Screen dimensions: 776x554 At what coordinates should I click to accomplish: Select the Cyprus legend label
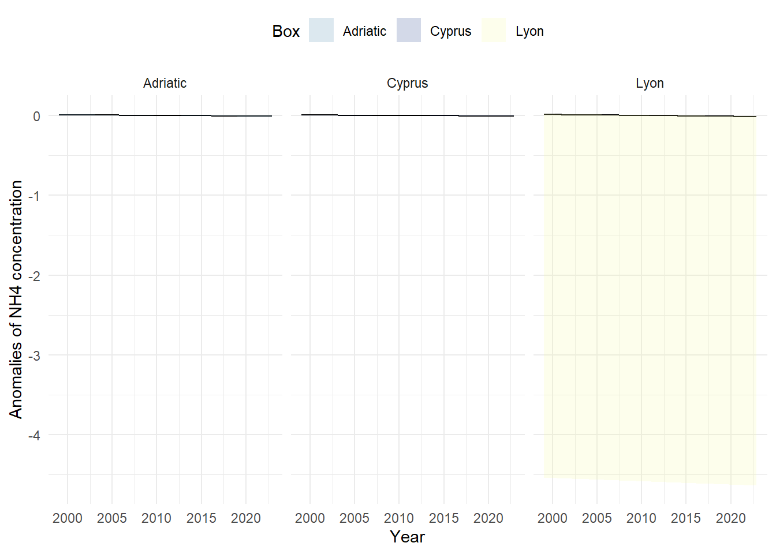tap(450, 31)
